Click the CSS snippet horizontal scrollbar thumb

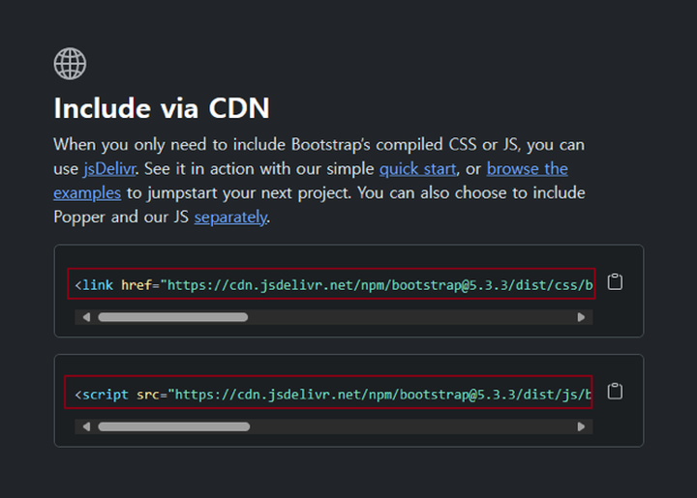[x=172, y=317]
